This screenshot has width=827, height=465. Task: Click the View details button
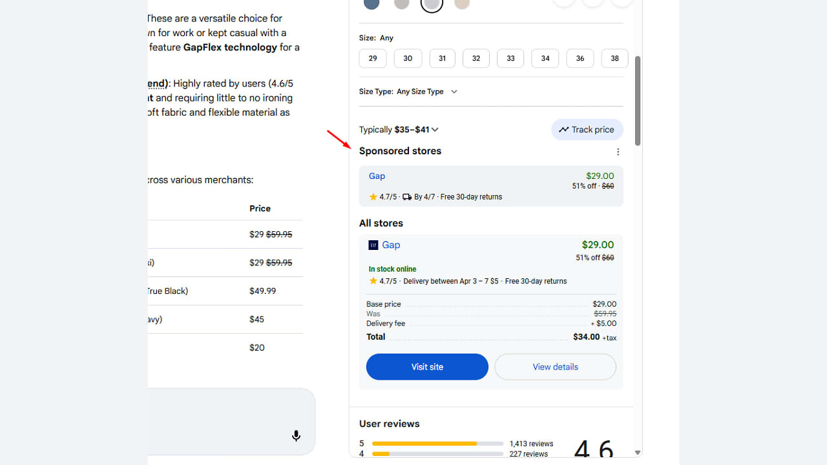[x=555, y=367]
